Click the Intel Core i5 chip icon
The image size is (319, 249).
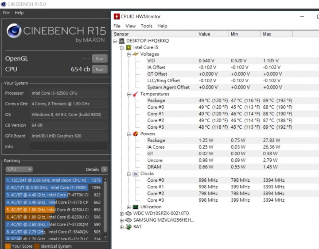point(128,47)
